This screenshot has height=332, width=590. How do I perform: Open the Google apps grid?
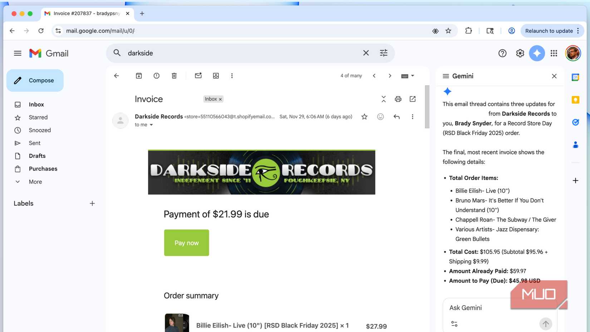pyautogui.click(x=554, y=53)
